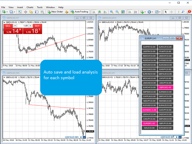Open the New Chart toolbar icon
This screenshot has width=192, height=144.
click(4, 12)
